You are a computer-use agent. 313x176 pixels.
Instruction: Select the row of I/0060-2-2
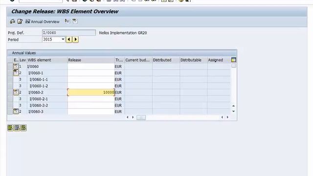(10, 105)
